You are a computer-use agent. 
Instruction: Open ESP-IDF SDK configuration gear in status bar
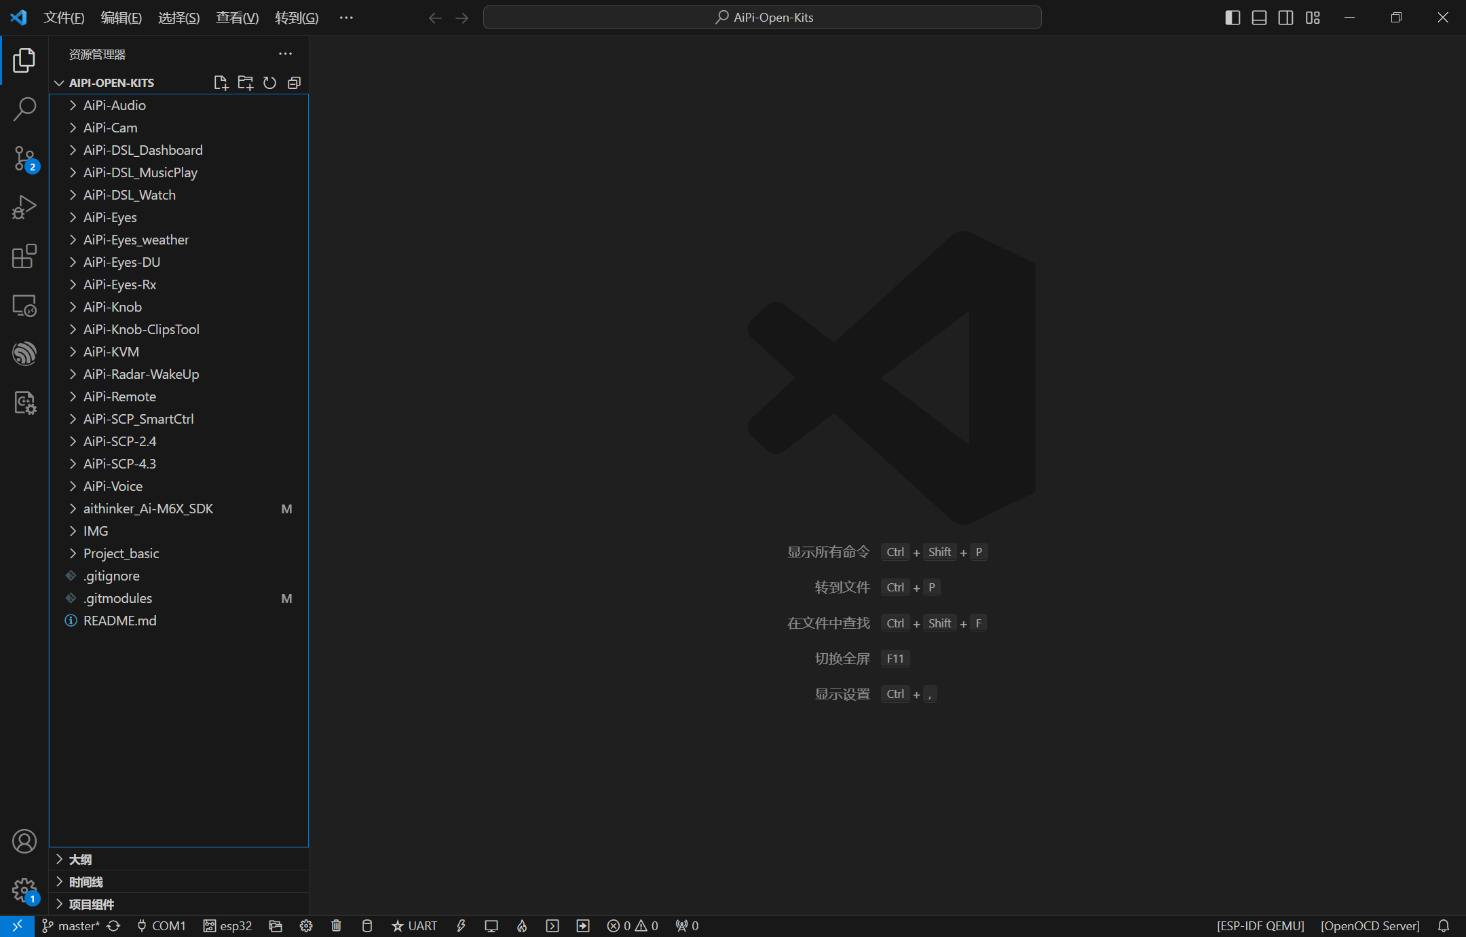coord(306,926)
